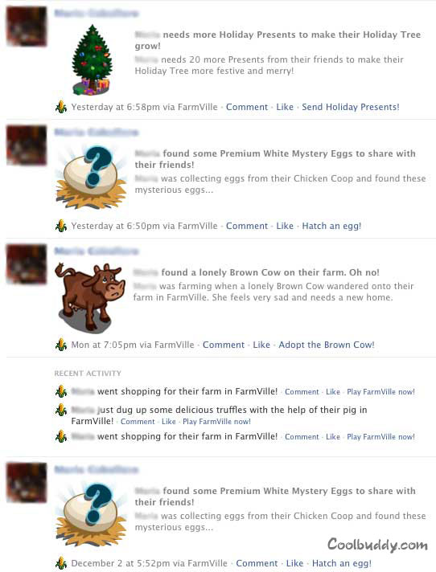Click Hatch an egg! on the 6:50pm post
This screenshot has height=572, width=436.
(x=331, y=226)
